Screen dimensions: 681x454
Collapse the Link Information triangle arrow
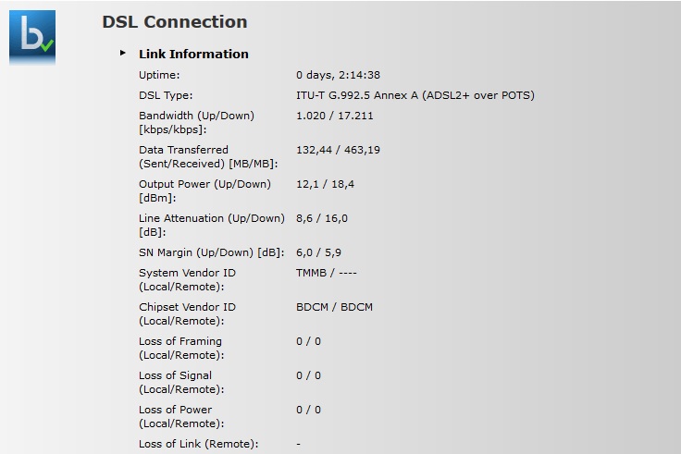(123, 54)
